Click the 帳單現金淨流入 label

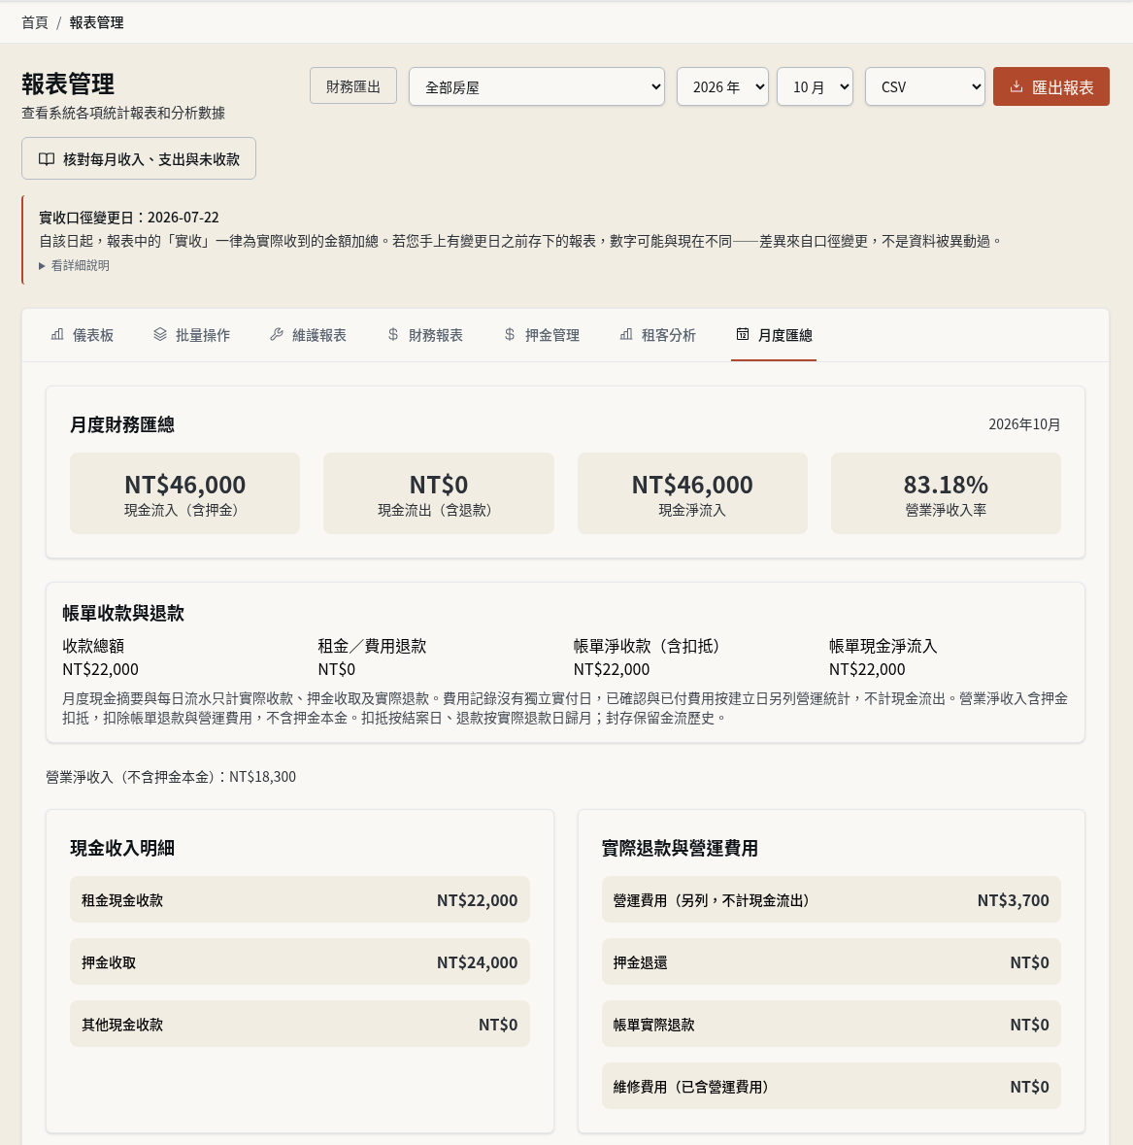(883, 646)
